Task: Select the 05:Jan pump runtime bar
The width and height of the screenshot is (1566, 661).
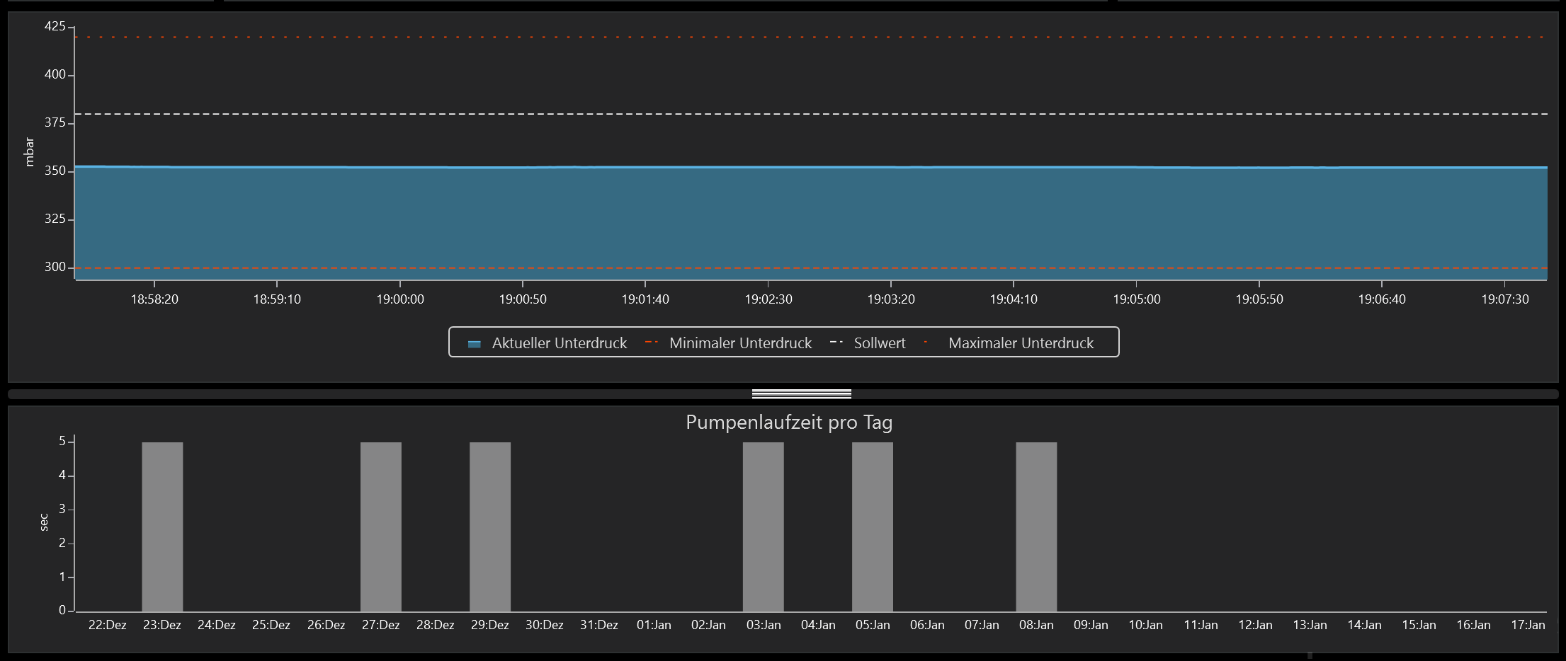Action: click(x=873, y=527)
